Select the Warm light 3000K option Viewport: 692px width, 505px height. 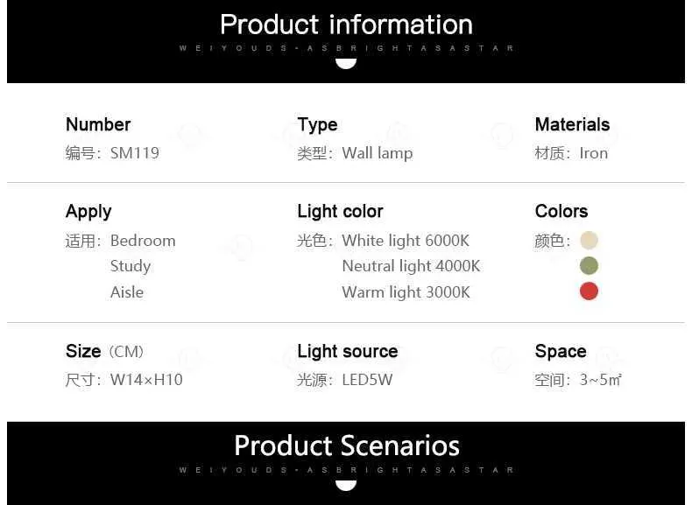[x=406, y=292]
